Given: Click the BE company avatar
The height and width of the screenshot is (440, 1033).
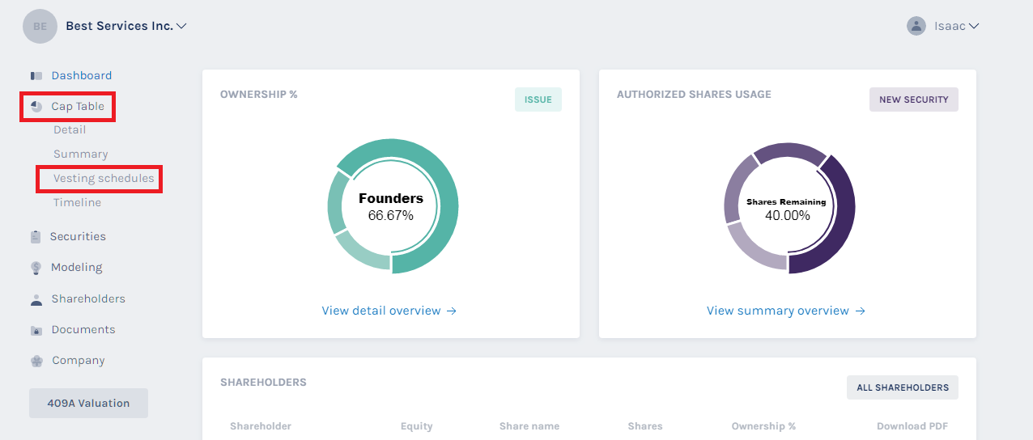Looking at the screenshot, I should tap(40, 27).
